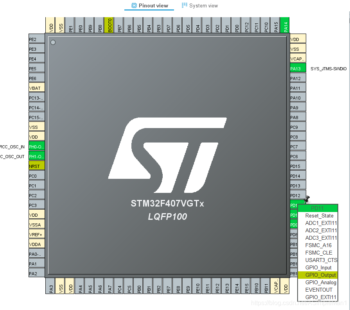
Task: Click pin PA15 on the top edge
Action: [275, 25]
